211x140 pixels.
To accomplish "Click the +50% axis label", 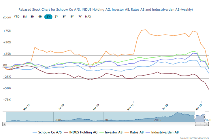I will point(7,42).
